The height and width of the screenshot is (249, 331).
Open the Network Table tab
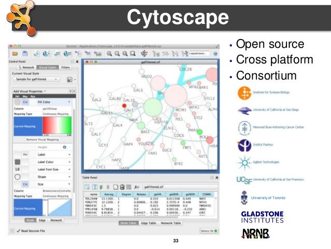coord(171,223)
